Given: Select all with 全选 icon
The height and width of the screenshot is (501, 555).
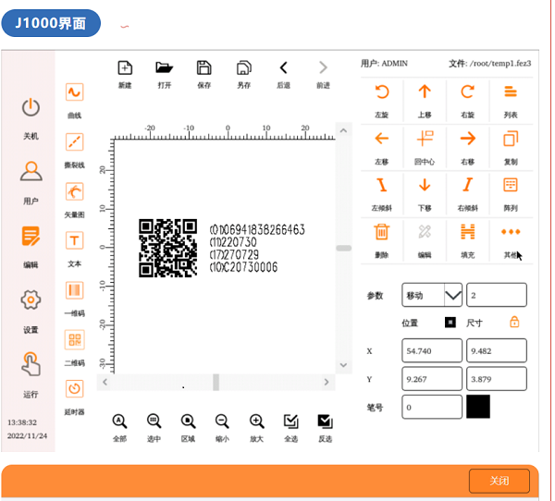Looking at the screenshot, I should (x=291, y=421).
